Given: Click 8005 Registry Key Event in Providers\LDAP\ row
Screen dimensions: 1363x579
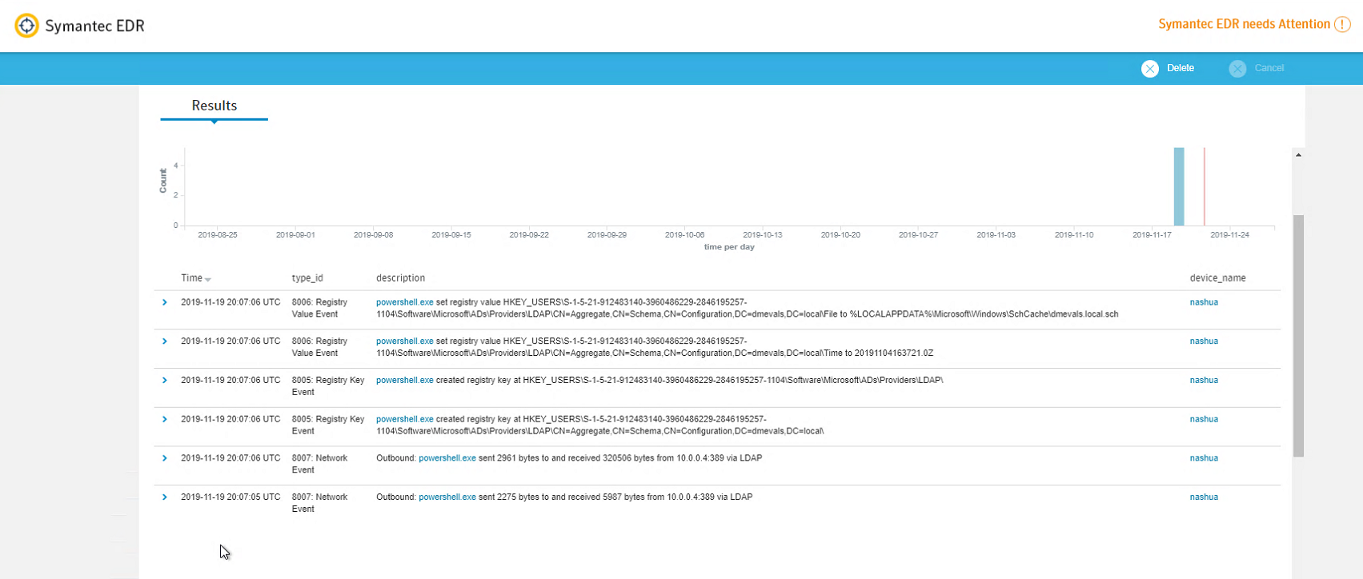Looking at the screenshot, I should (x=328, y=386).
